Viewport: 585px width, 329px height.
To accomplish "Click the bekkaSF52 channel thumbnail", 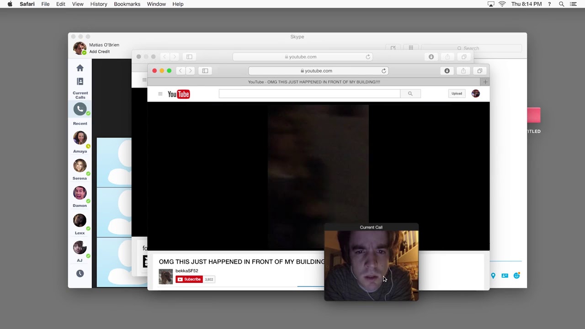I will point(166,276).
